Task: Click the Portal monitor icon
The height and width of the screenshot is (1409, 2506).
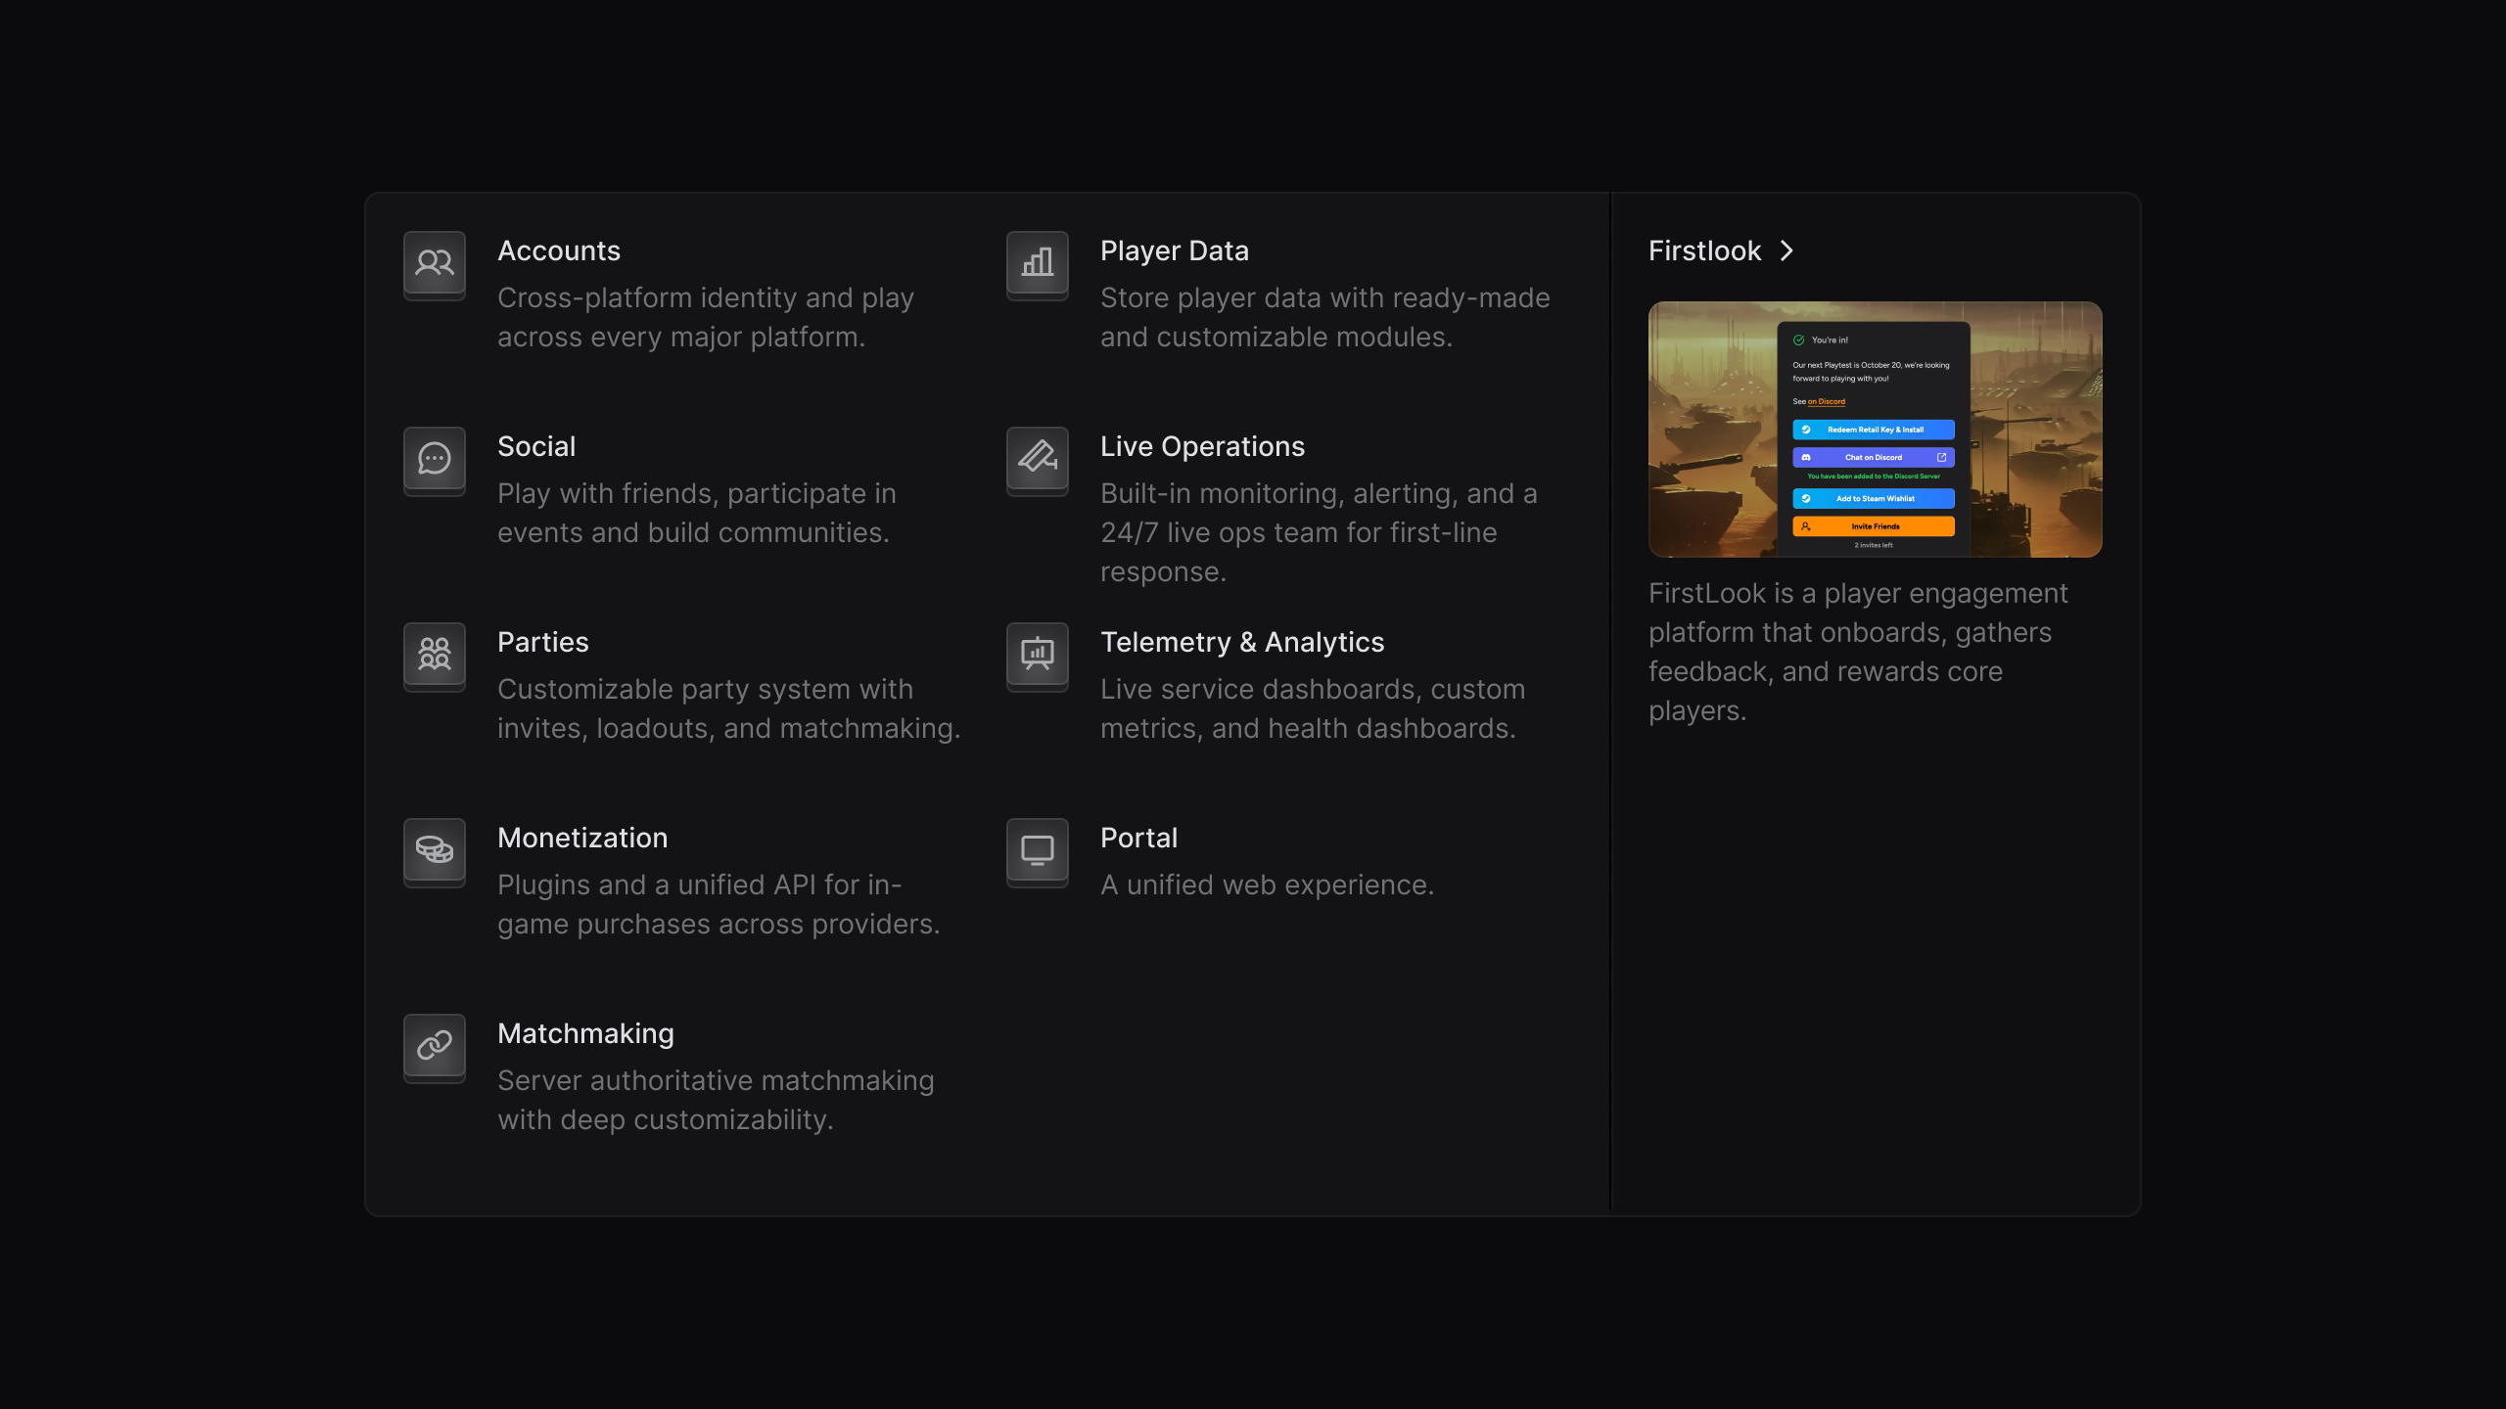Action: (1037, 850)
